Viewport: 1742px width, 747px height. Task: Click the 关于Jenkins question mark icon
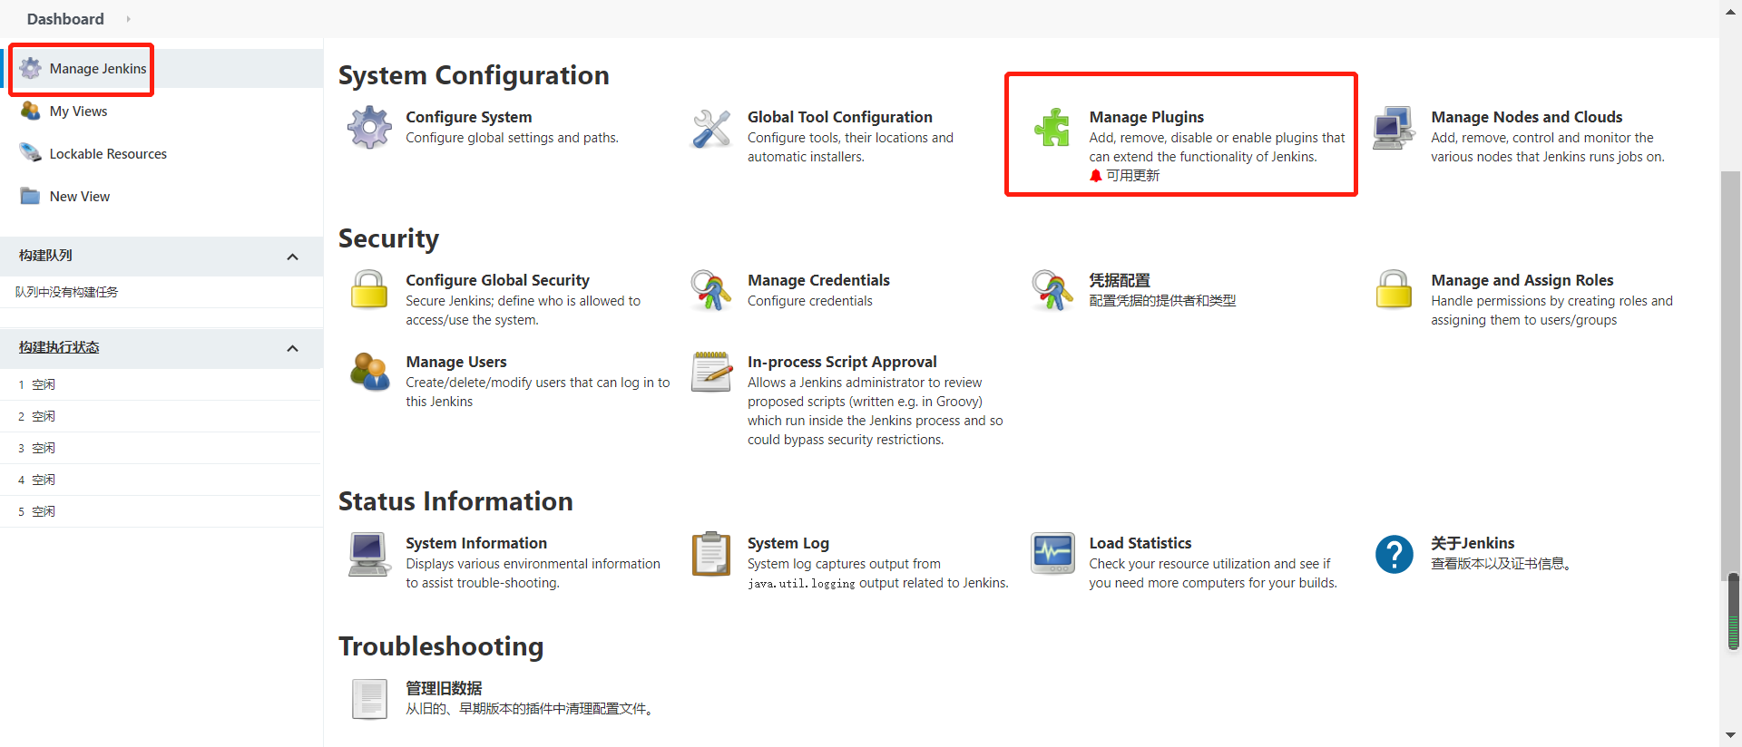[1395, 554]
